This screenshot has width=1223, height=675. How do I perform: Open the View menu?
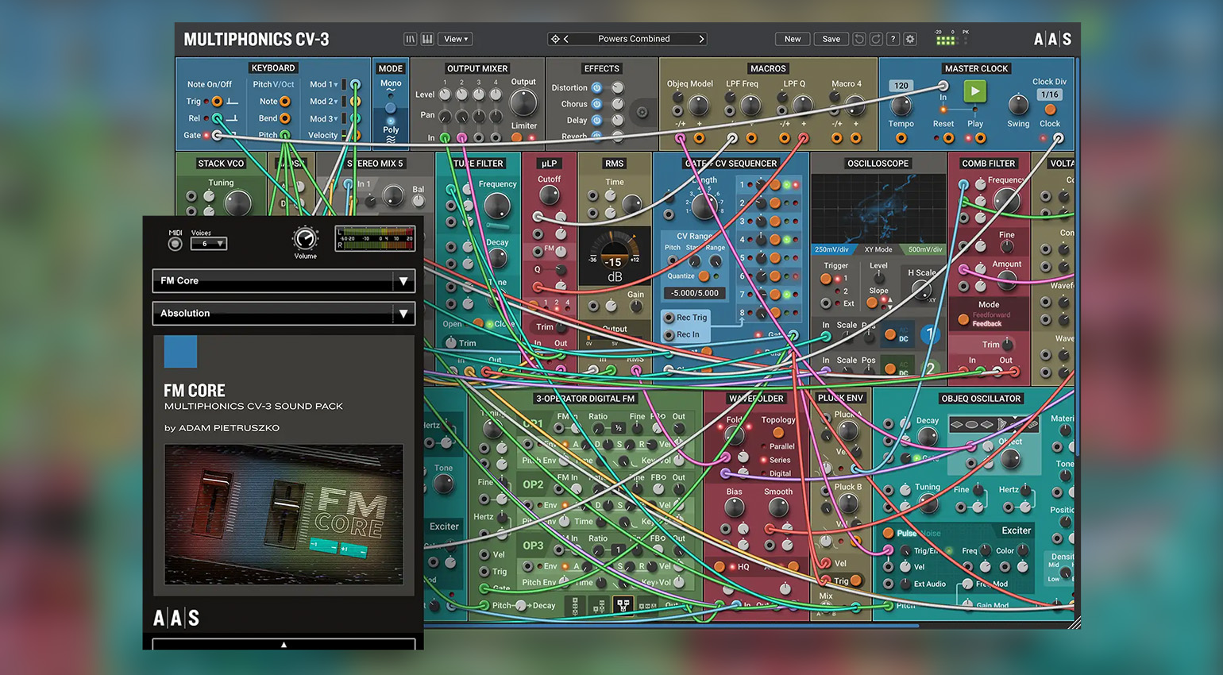pos(456,39)
